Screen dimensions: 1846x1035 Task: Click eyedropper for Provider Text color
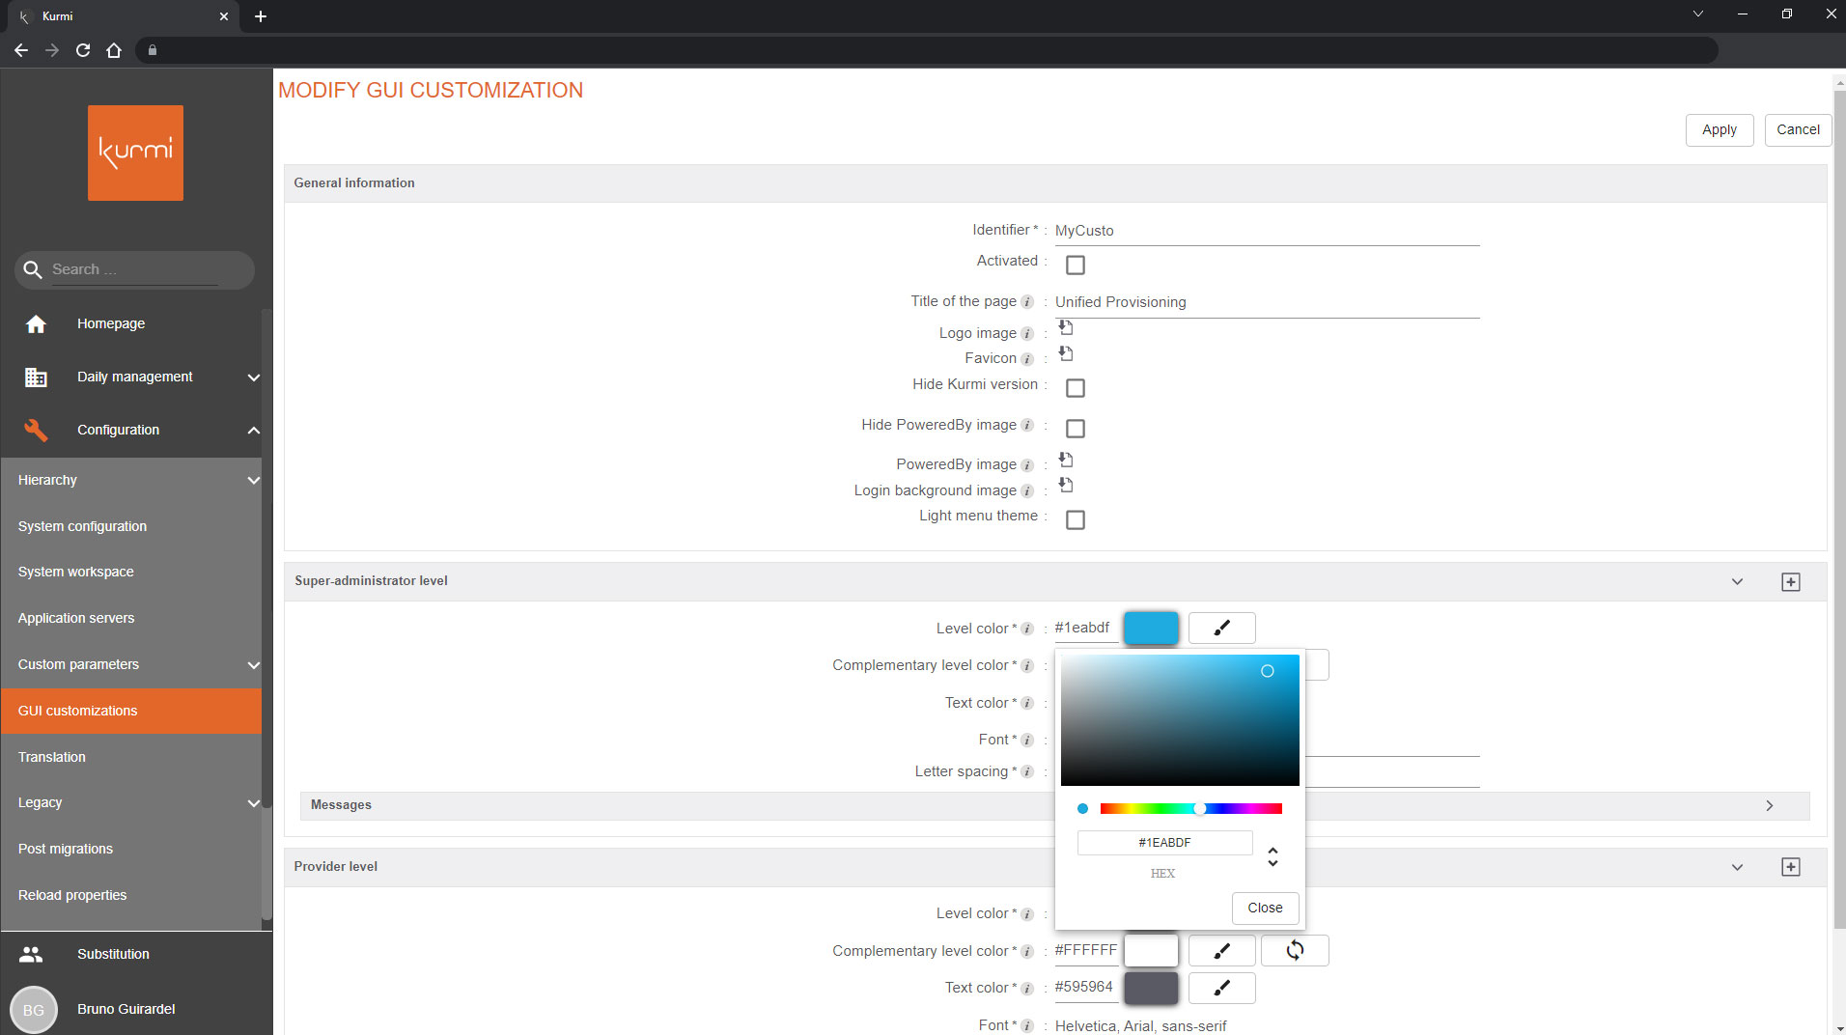tap(1221, 988)
